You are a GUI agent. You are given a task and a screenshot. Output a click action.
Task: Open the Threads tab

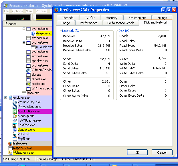coord(68,18)
